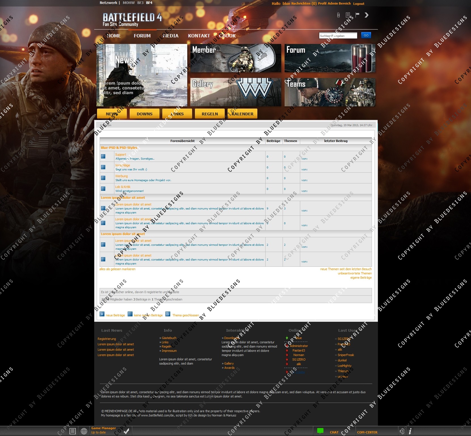Open the Impressum footer link
This screenshot has height=436, width=471.
169,351
